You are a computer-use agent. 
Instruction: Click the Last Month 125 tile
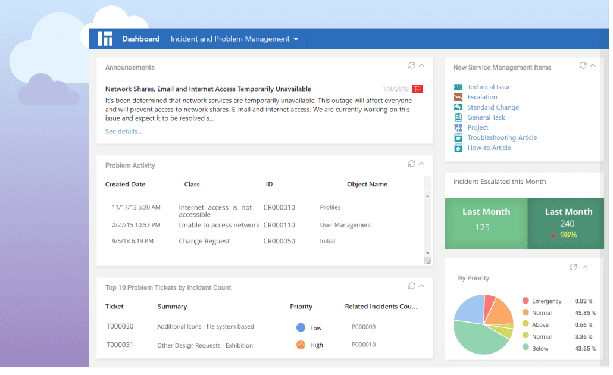pyautogui.click(x=486, y=223)
